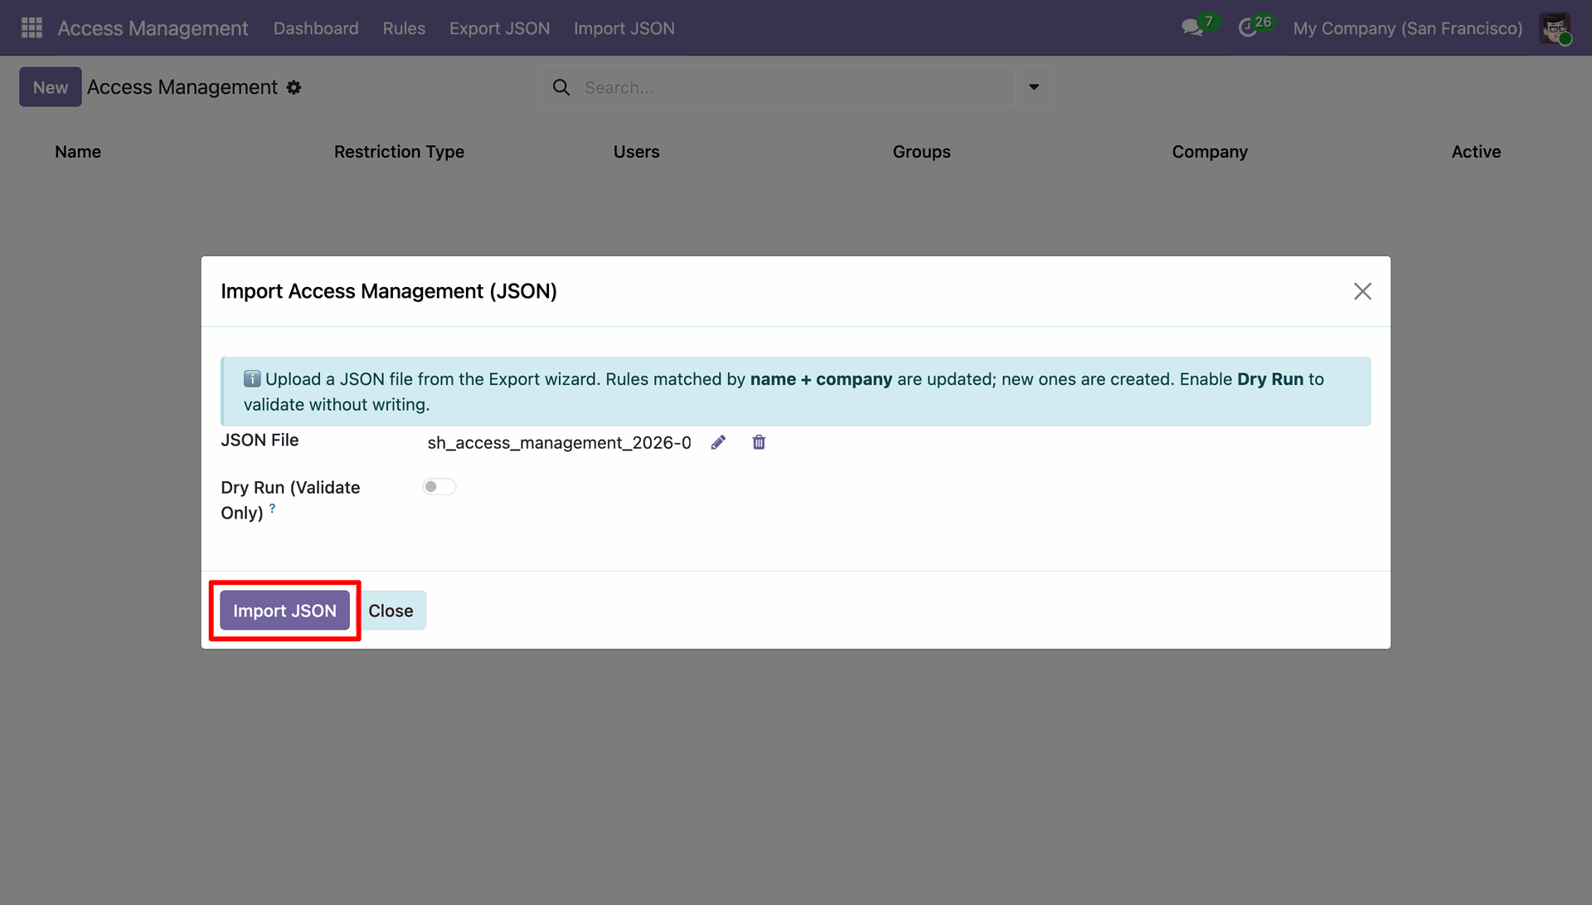1592x905 pixels.
Task: Click the gear icon beside Access Management
Action: [x=294, y=87]
